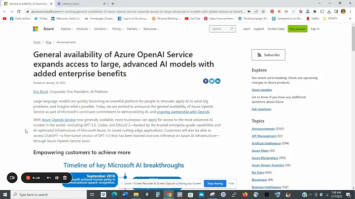Viewport: 355px width, 199px height.
Task: Open the Ask questions link
Action: click(261, 109)
